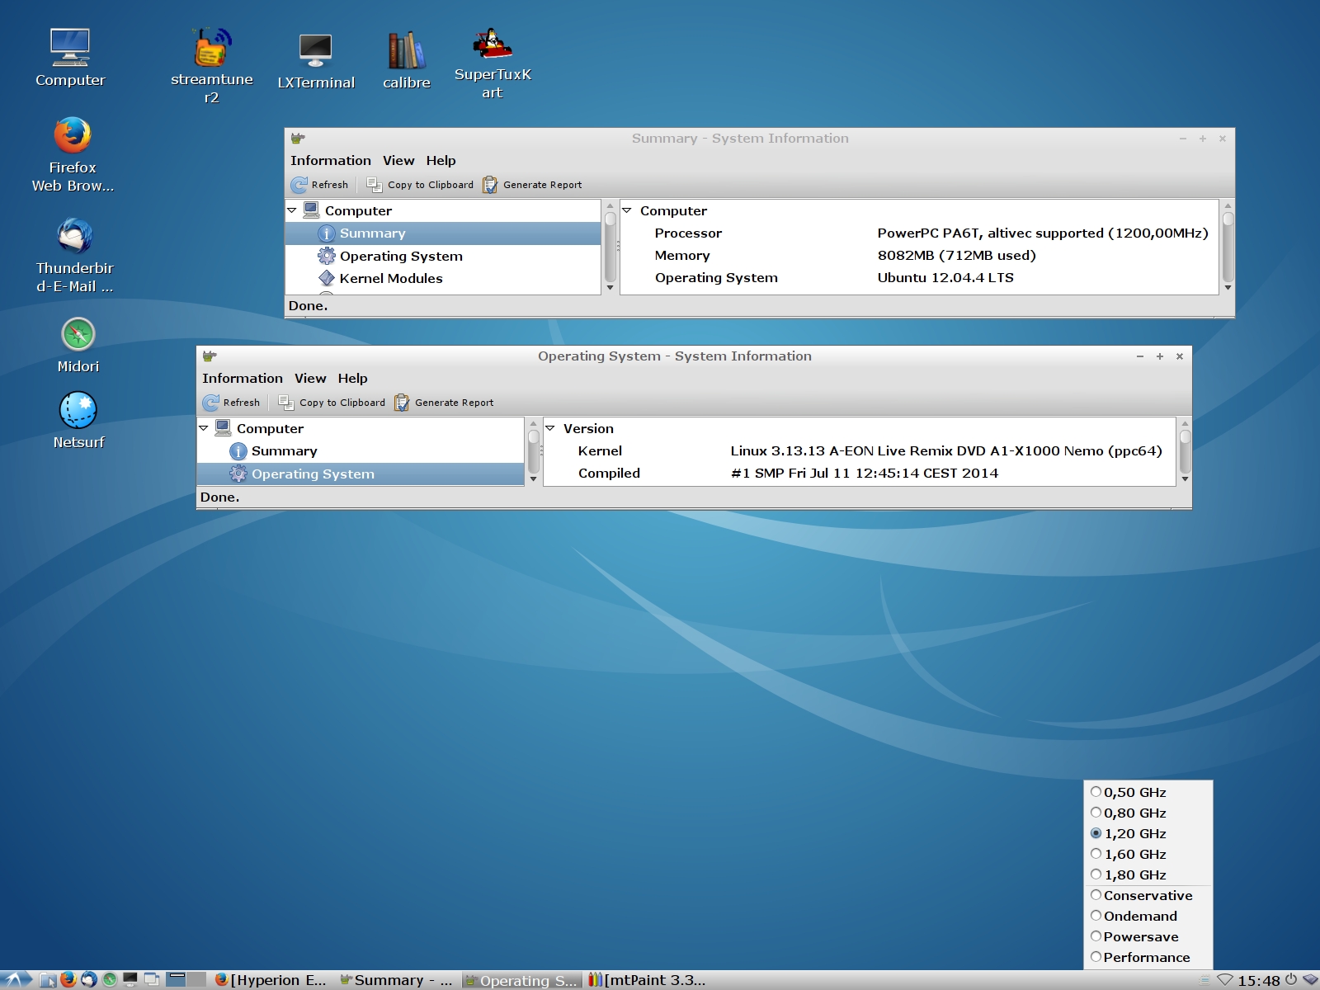Image resolution: width=1320 pixels, height=990 pixels.
Task: Collapse the Version section expander
Action: [x=550, y=428]
